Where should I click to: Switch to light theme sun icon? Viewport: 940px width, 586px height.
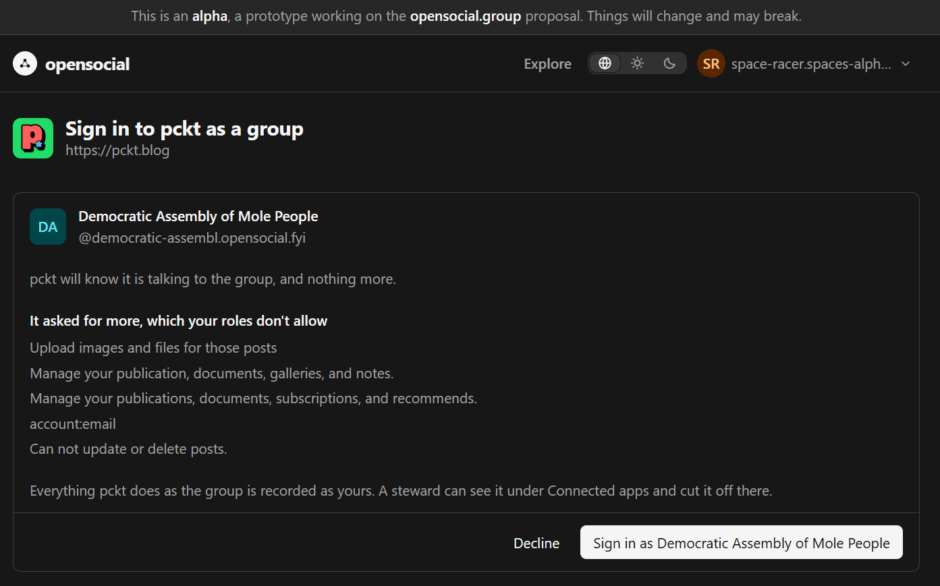(x=637, y=63)
